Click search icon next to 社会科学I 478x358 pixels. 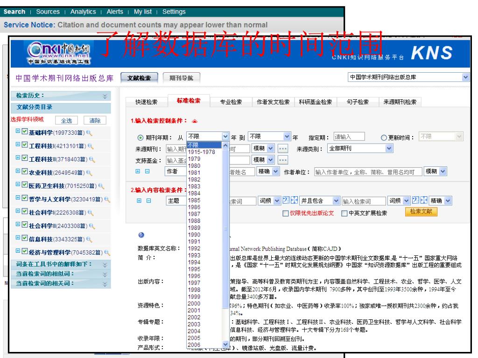click(x=91, y=213)
